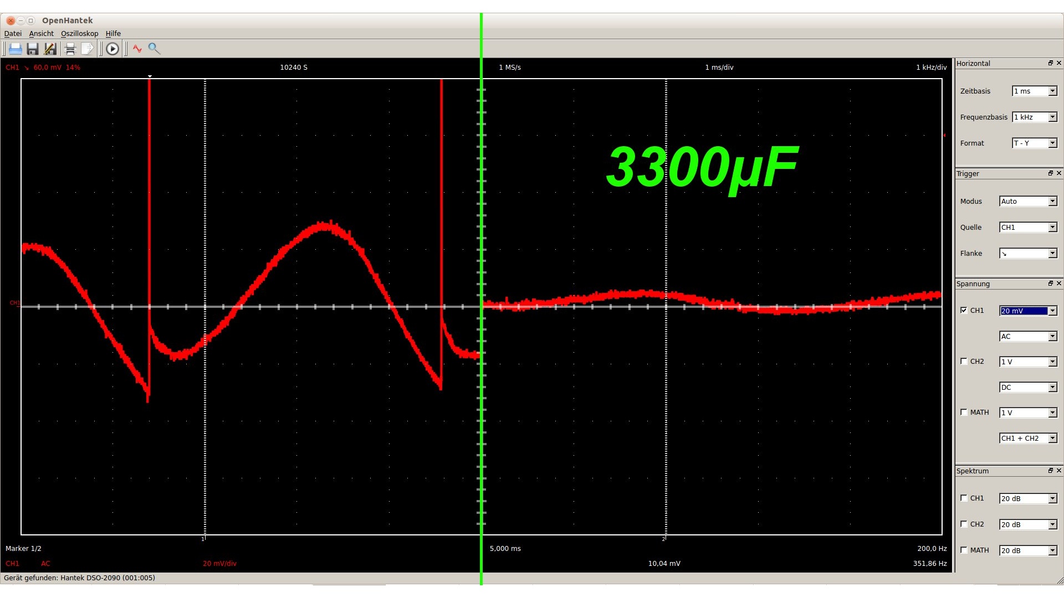The width and height of the screenshot is (1064, 598).
Task: Enable the MATH voltage channel checkbox
Action: 964,412
